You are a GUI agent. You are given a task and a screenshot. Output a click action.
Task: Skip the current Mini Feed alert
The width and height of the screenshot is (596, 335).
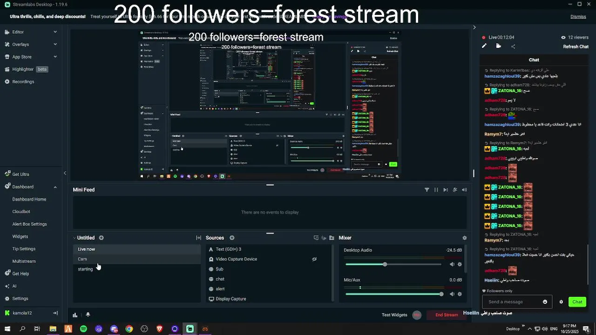446,190
